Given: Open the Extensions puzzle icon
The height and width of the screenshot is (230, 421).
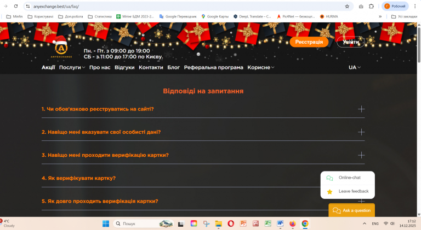Looking at the screenshot, I should (x=371, y=6).
